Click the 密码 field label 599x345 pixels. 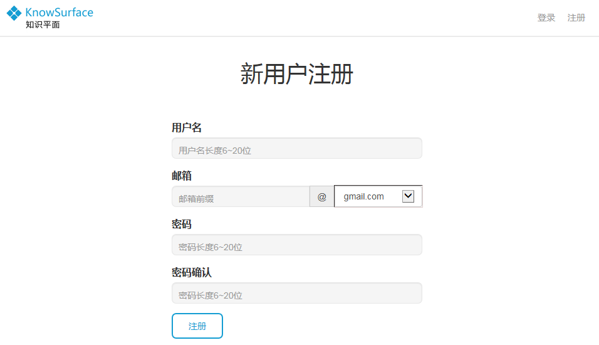pyautogui.click(x=181, y=224)
